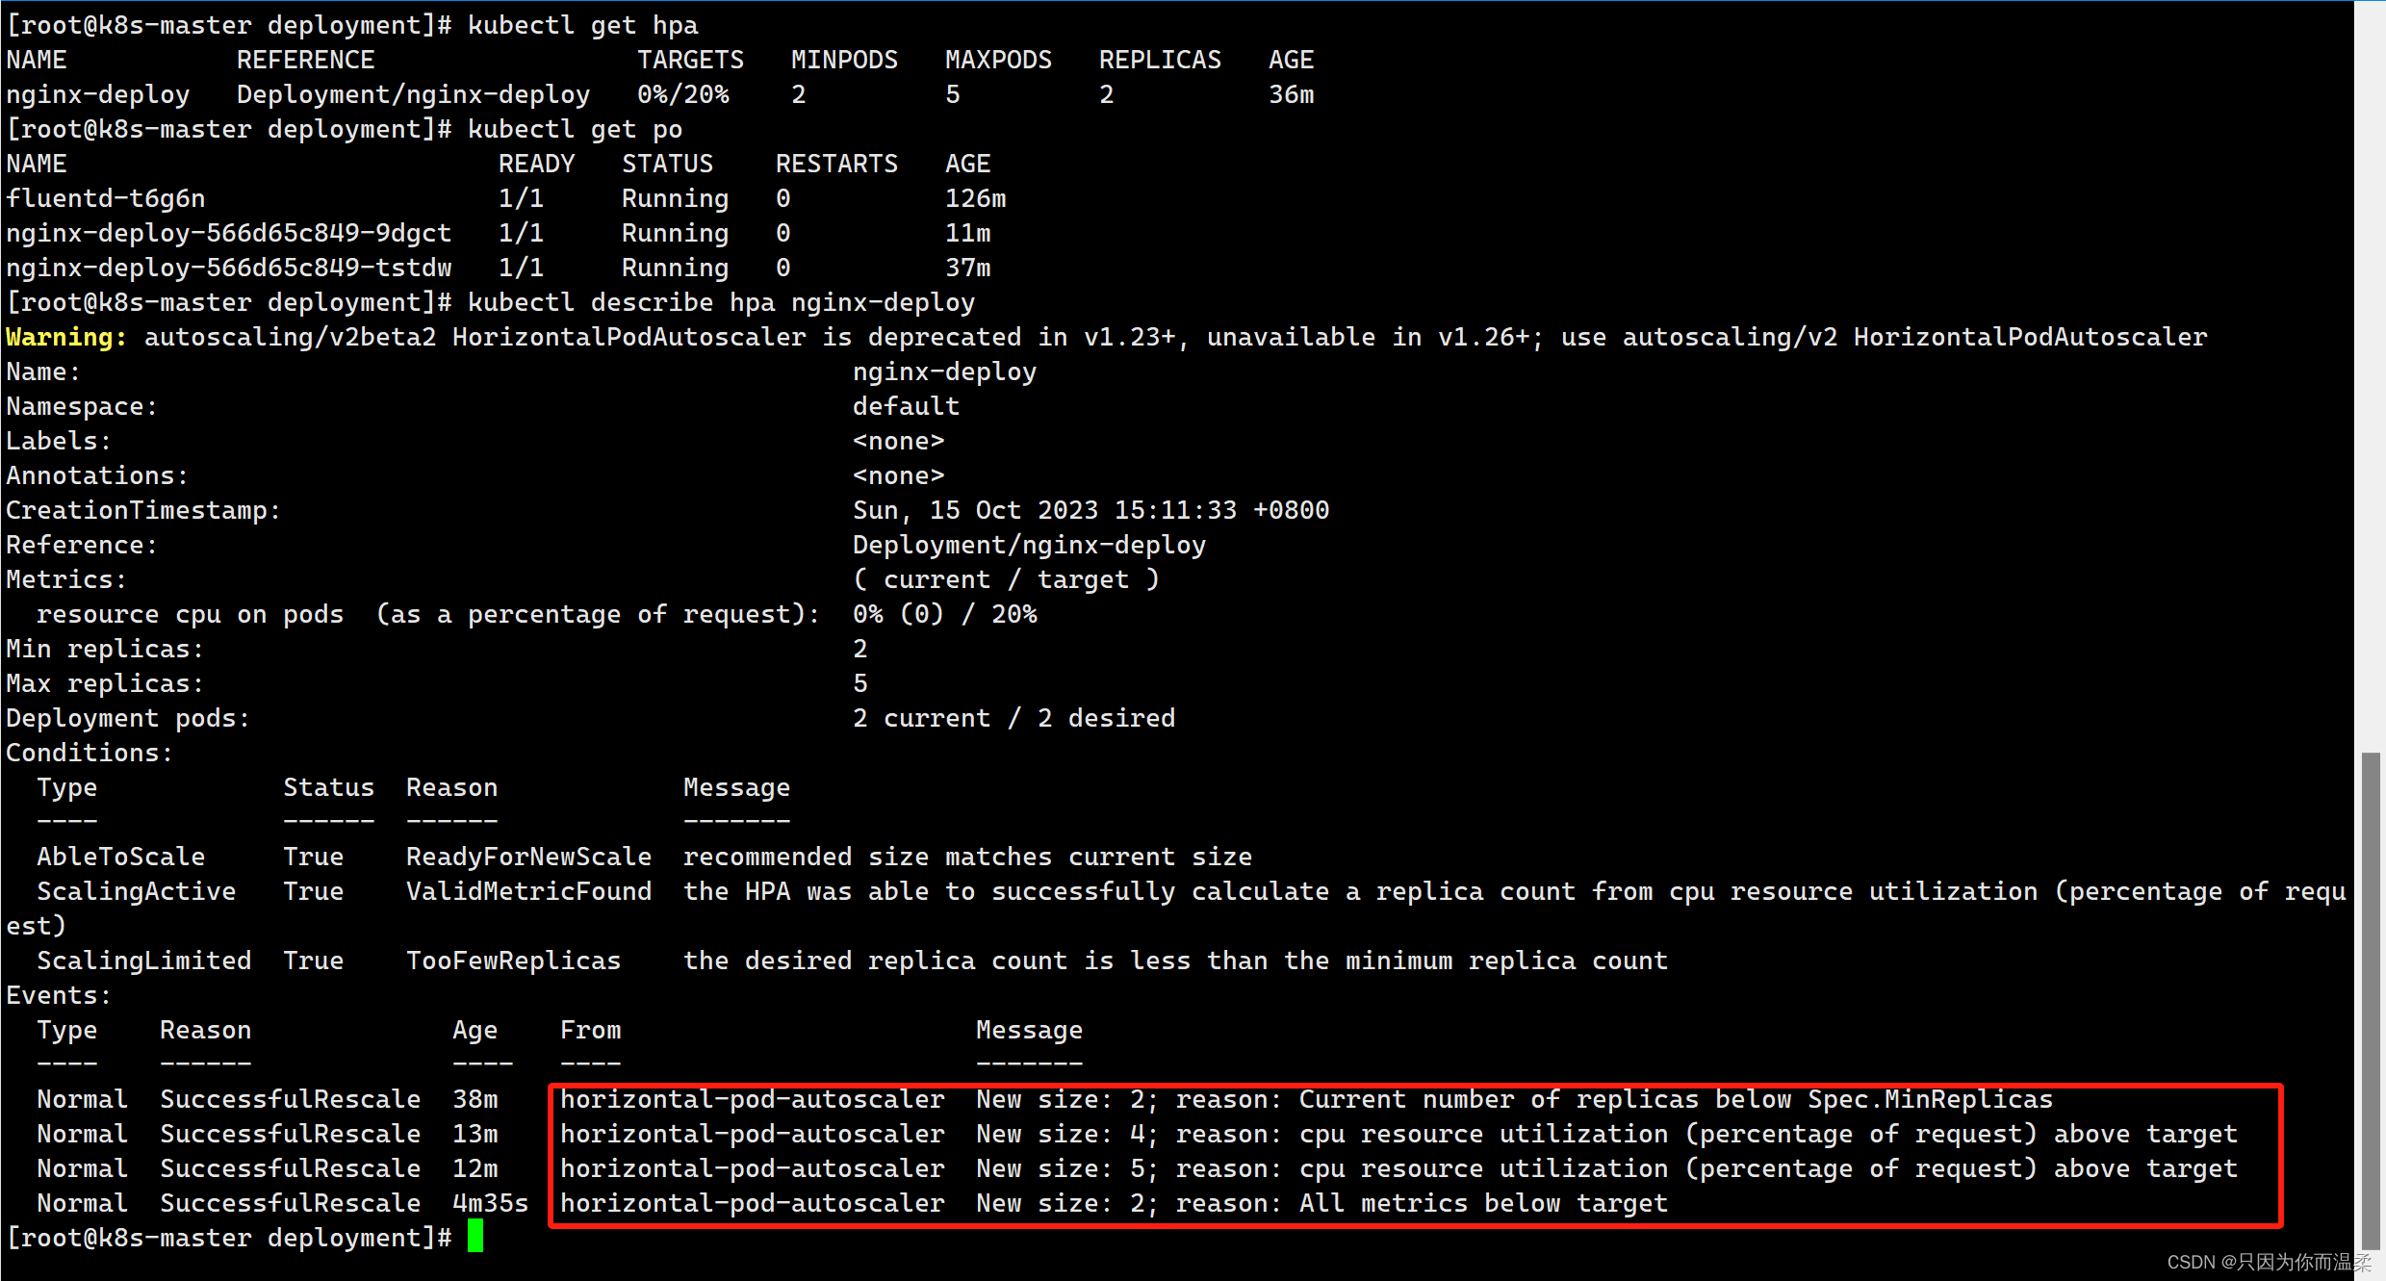Click the 'ValidMetricFound' reason
Image resolution: width=2386 pixels, height=1281 pixels.
tap(529, 891)
